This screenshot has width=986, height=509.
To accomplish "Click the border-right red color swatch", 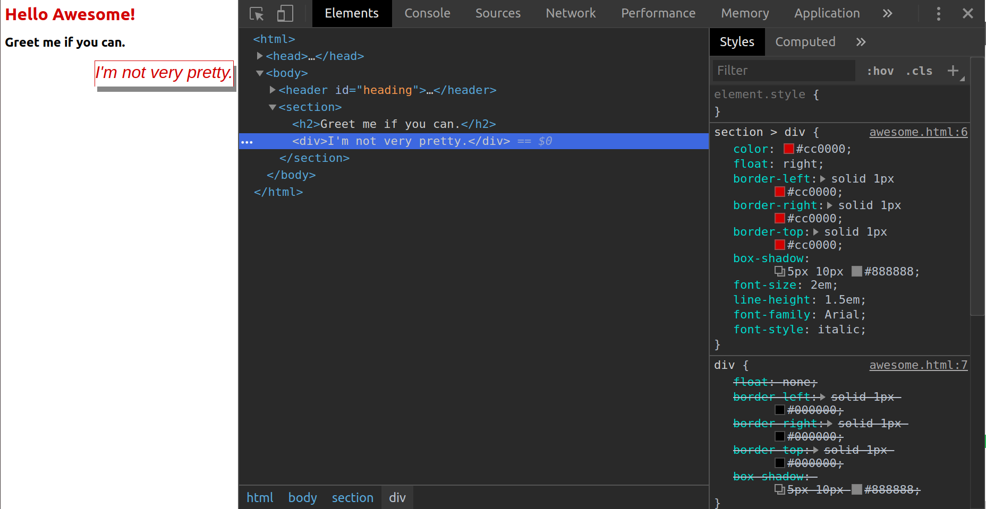I will pos(780,218).
